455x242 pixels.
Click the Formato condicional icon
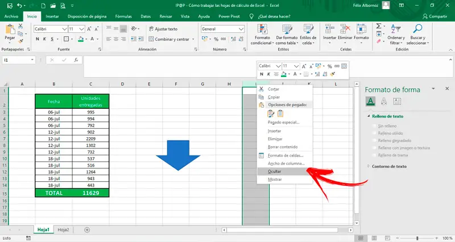(x=263, y=29)
